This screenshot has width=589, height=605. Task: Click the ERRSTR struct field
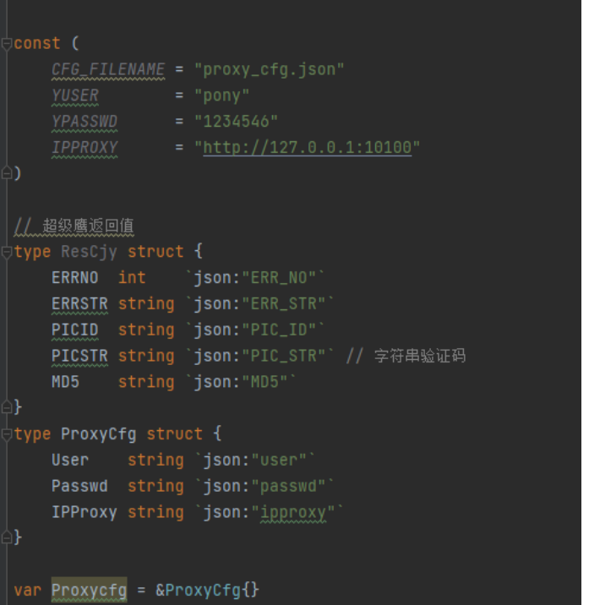(x=80, y=303)
